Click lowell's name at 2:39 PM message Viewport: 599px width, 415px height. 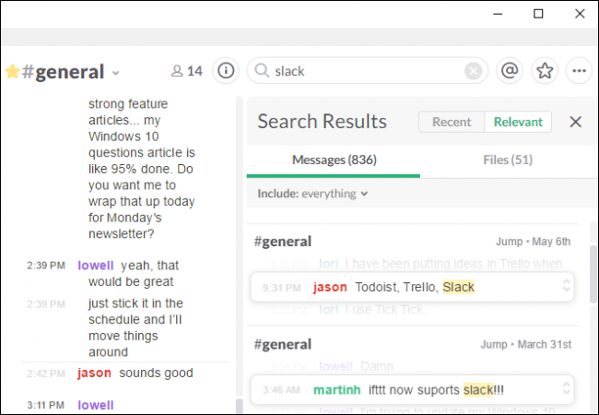point(96,266)
